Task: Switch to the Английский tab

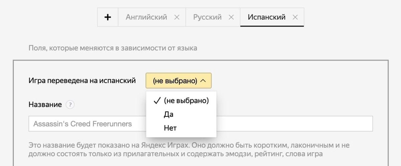Action: pyautogui.click(x=146, y=17)
